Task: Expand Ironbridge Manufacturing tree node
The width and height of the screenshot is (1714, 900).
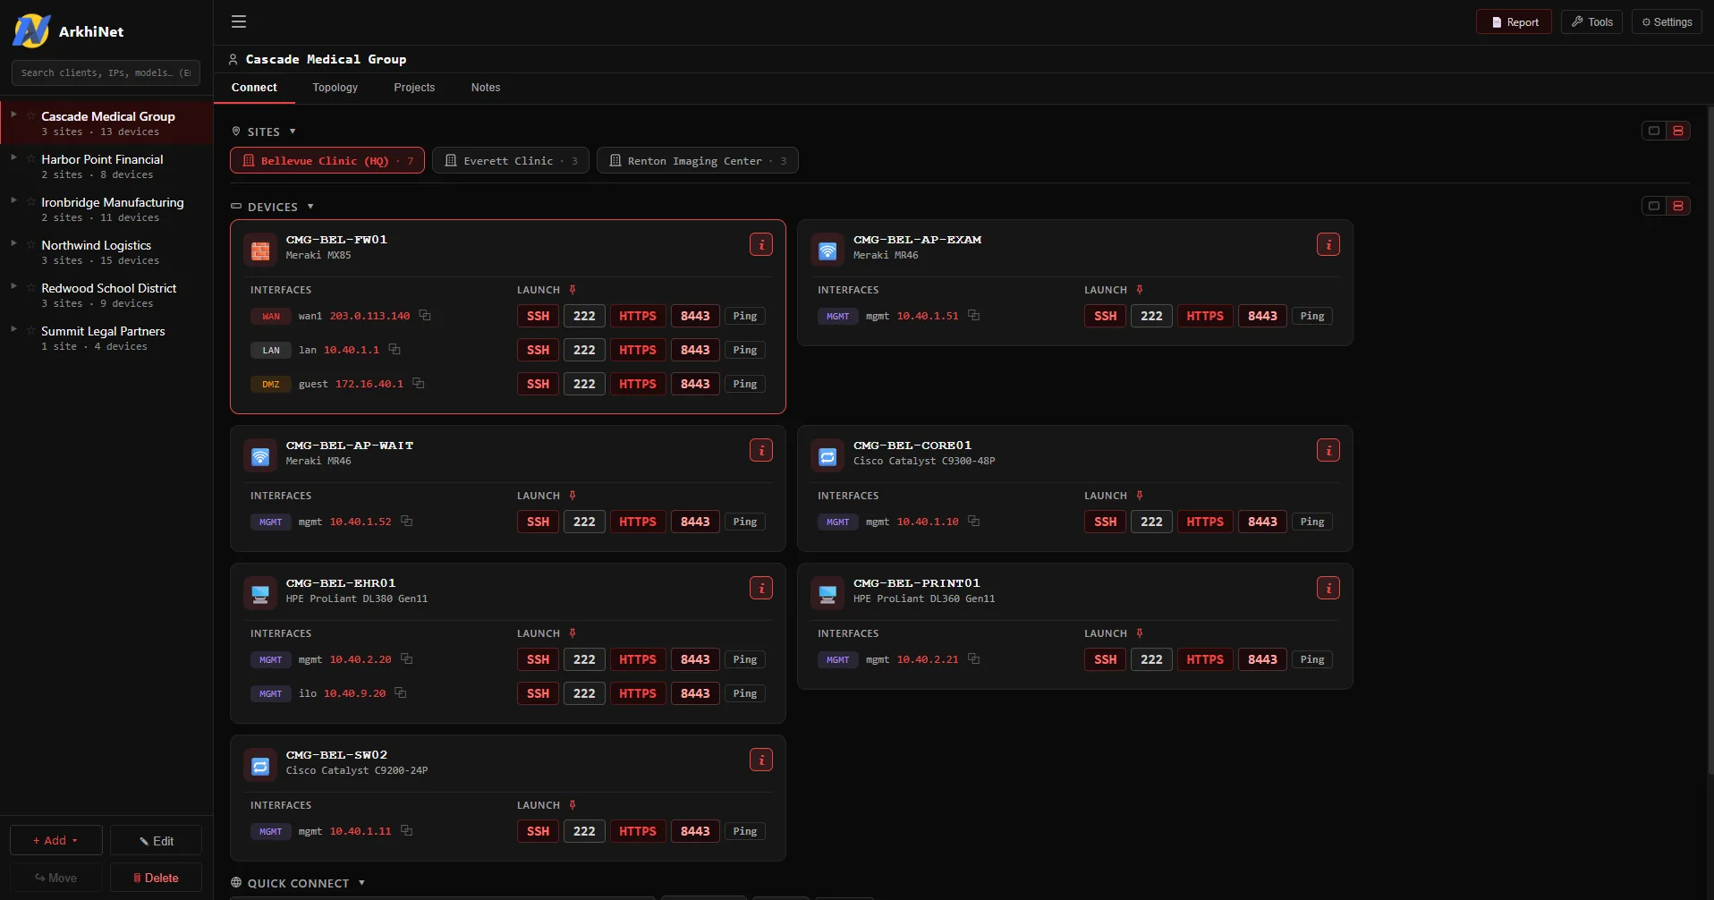Action: (13, 200)
